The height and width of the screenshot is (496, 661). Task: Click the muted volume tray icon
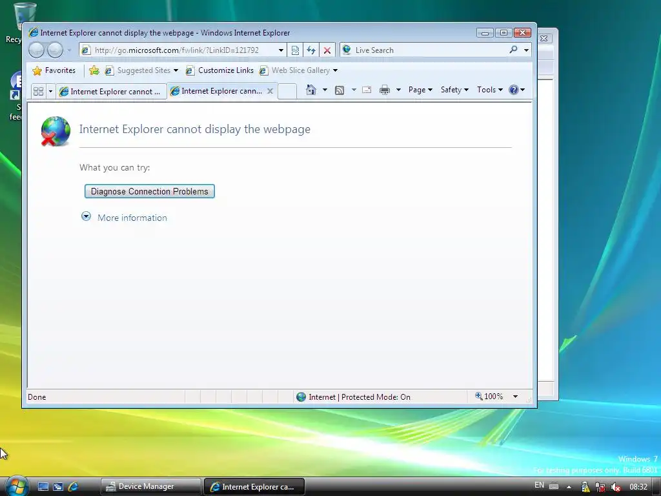(615, 487)
